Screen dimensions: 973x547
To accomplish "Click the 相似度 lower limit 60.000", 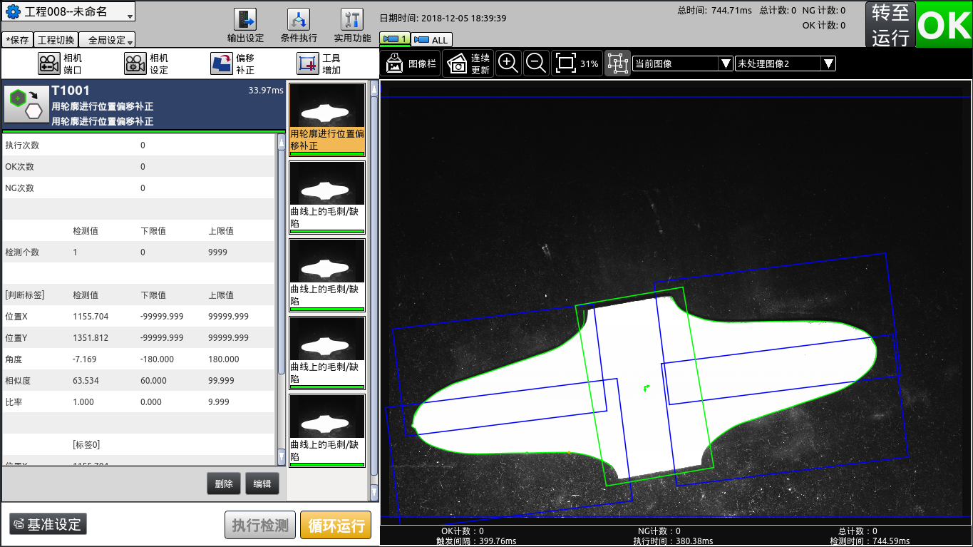I will [x=153, y=380].
